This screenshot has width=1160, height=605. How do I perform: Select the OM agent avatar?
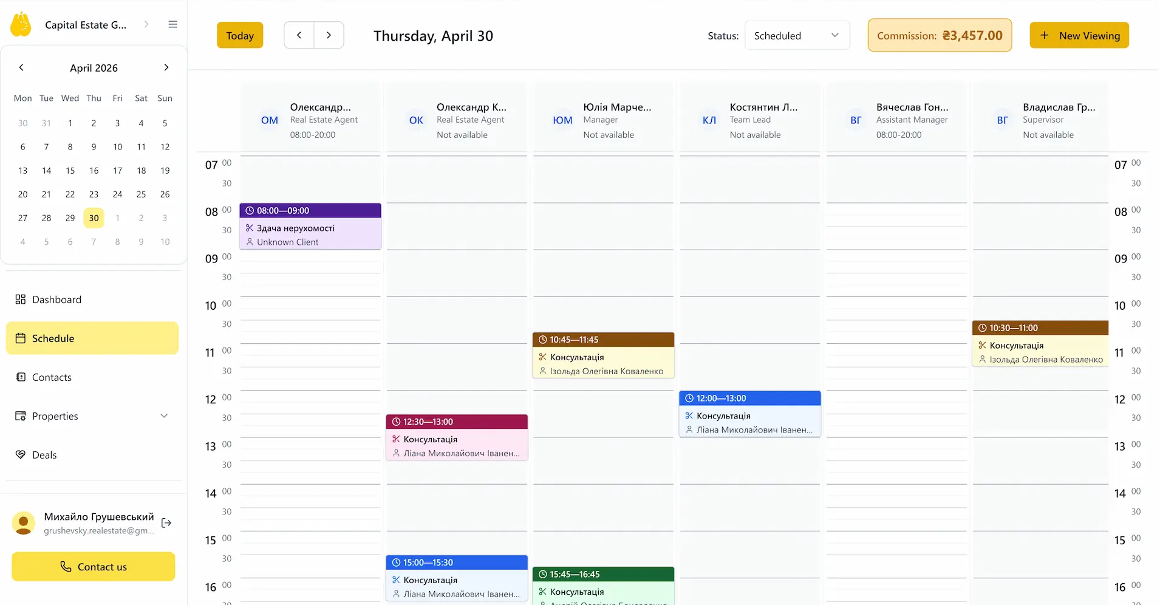click(270, 120)
